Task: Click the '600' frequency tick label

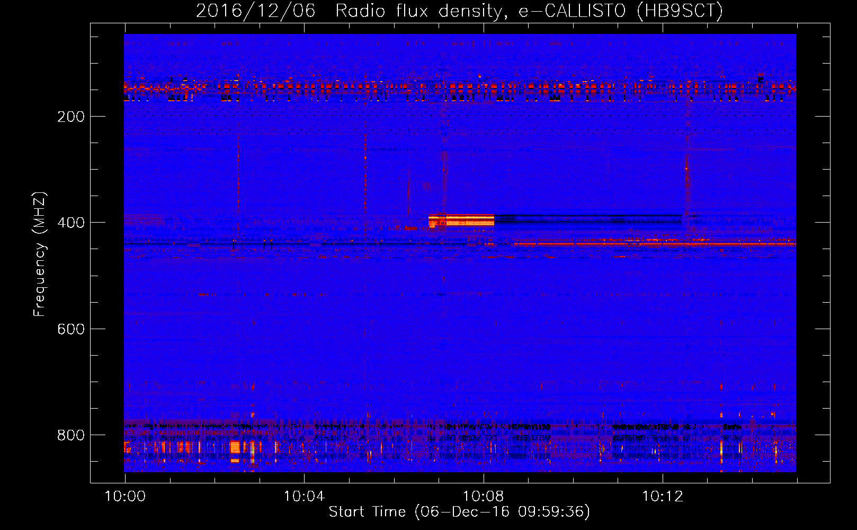Action: (x=71, y=329)
